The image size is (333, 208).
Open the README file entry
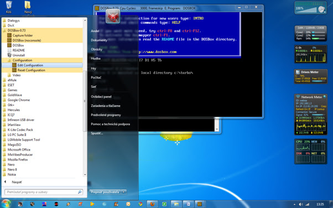pos(42,50)
